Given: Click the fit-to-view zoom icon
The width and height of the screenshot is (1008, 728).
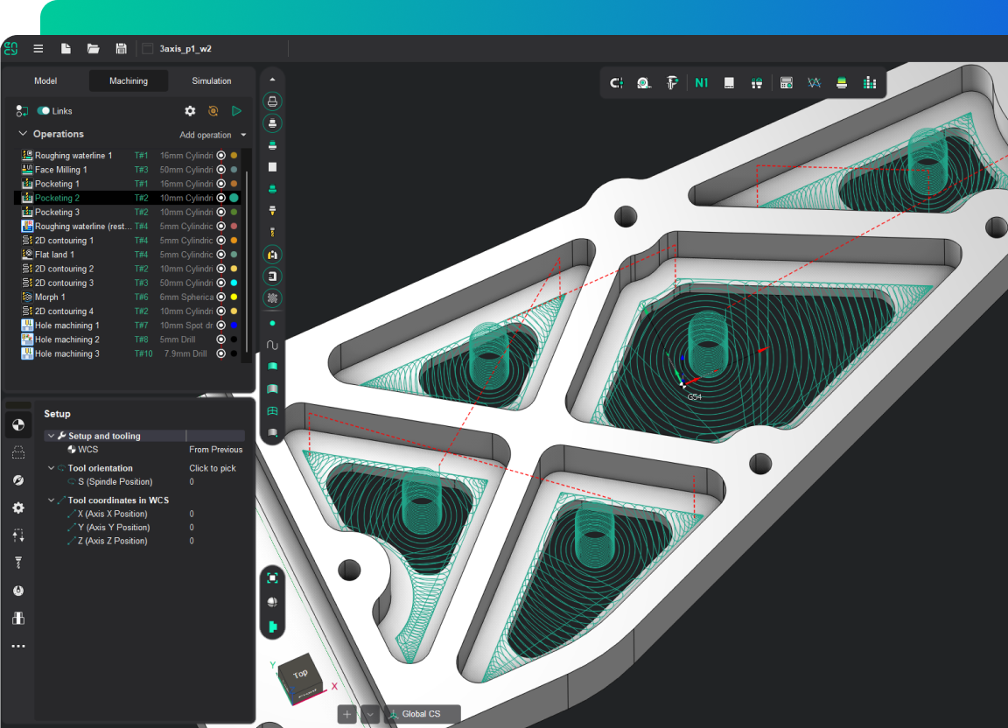Looking at the screenshot, I should click(x=273, y=577).
